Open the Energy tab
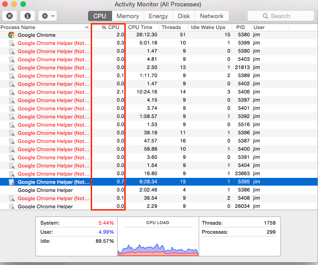318x265 pixels. (158, 16)
